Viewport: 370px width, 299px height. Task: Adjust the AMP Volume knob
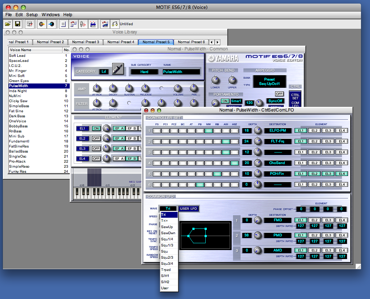pos(178,88)
